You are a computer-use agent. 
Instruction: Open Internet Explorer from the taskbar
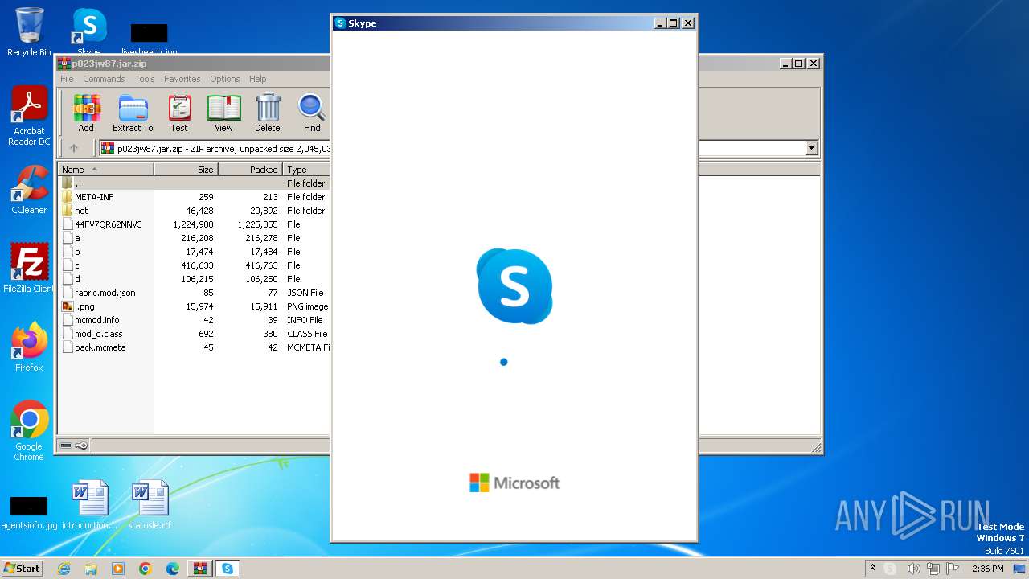(x=64, y=569)
